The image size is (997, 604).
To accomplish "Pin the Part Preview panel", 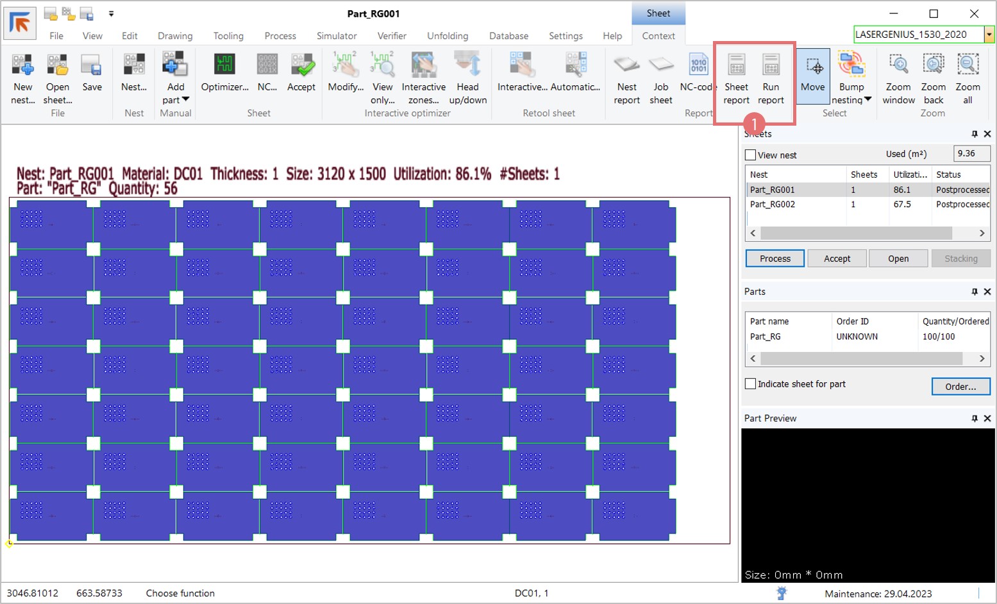I will [x=975, y=419].
